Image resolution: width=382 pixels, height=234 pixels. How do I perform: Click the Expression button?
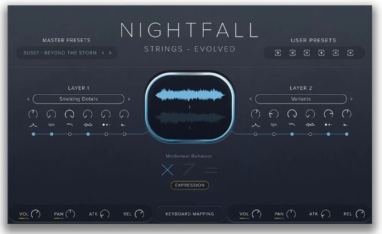coord(190,185)
